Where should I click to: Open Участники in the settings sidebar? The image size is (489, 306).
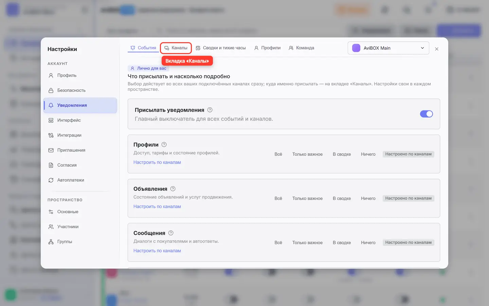(x=80, y=227)
